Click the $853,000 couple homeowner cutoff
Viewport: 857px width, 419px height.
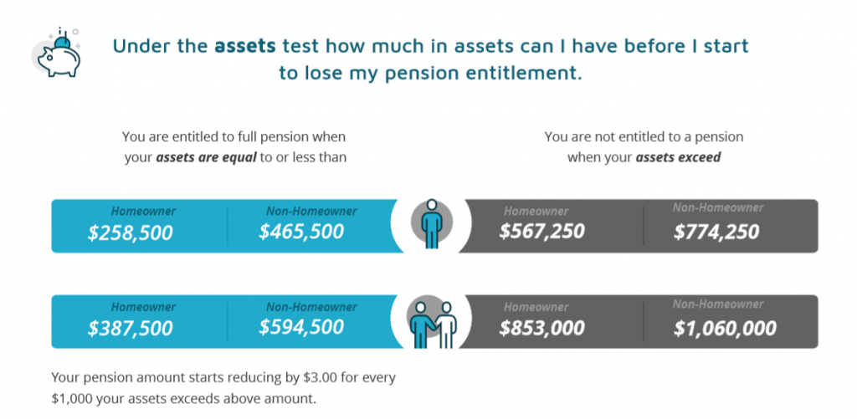coord(541,328)
